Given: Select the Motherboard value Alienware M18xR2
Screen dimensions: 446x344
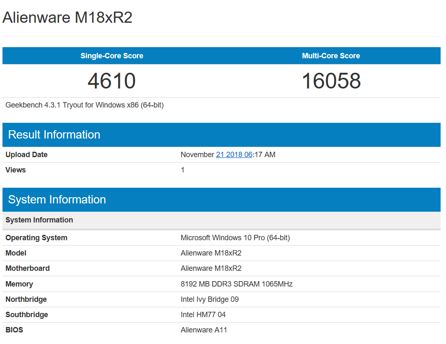Looking at the screenshot, I should coord(211,268).
